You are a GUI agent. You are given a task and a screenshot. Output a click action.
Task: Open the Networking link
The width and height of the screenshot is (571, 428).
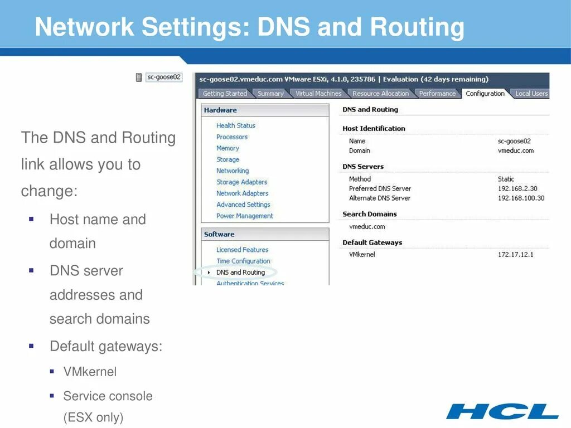(233, 171)
